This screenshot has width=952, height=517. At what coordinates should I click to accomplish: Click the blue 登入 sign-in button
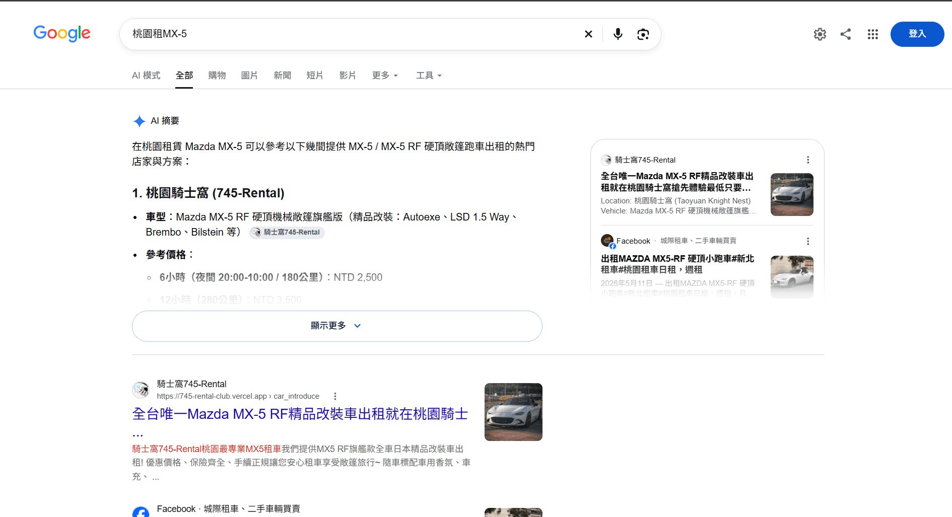(917, 34)
